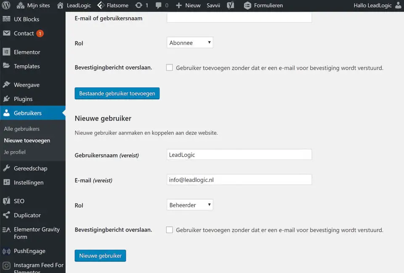The width and height of the screenshot is (404, 273).
Task: Click the comments bubble icon in admin bar
Action: coord(159,5)
